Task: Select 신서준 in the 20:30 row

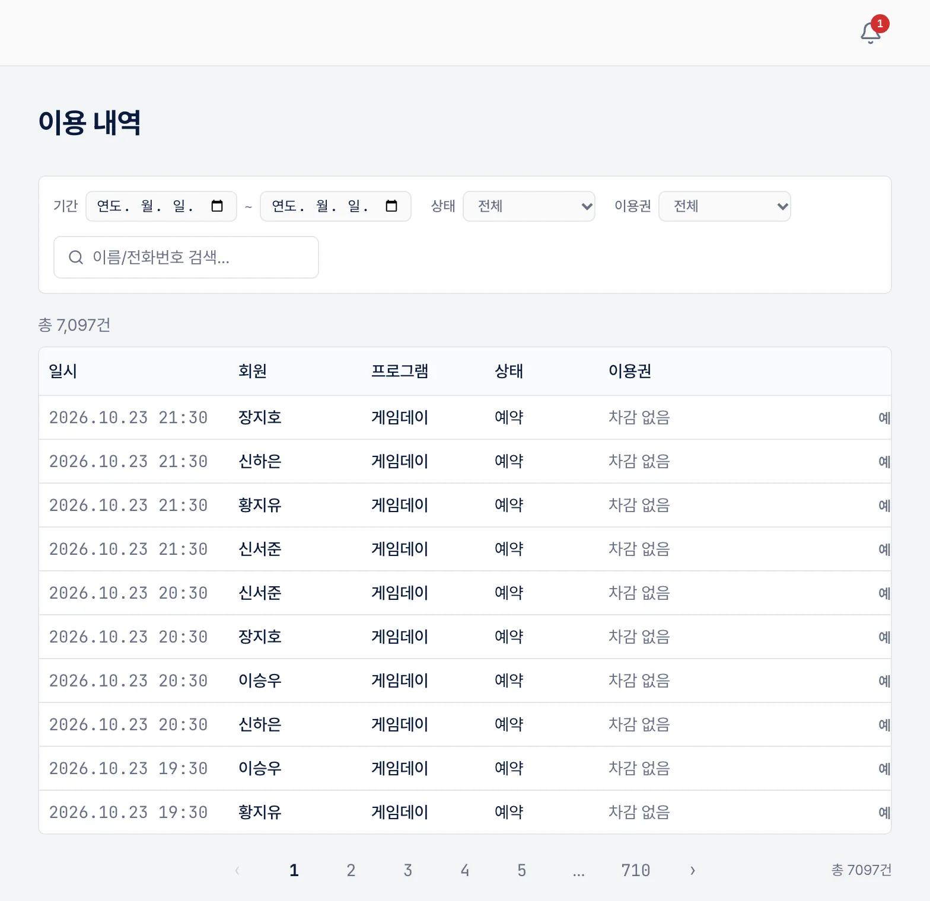Action: pos(260,593)
